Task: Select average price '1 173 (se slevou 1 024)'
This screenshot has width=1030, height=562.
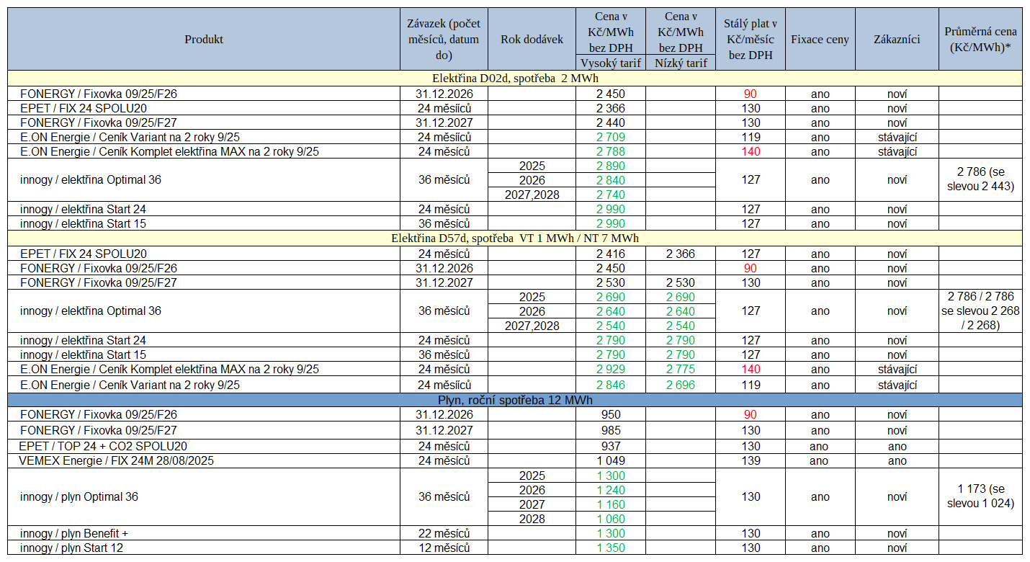Action: (x=980, y=496)
